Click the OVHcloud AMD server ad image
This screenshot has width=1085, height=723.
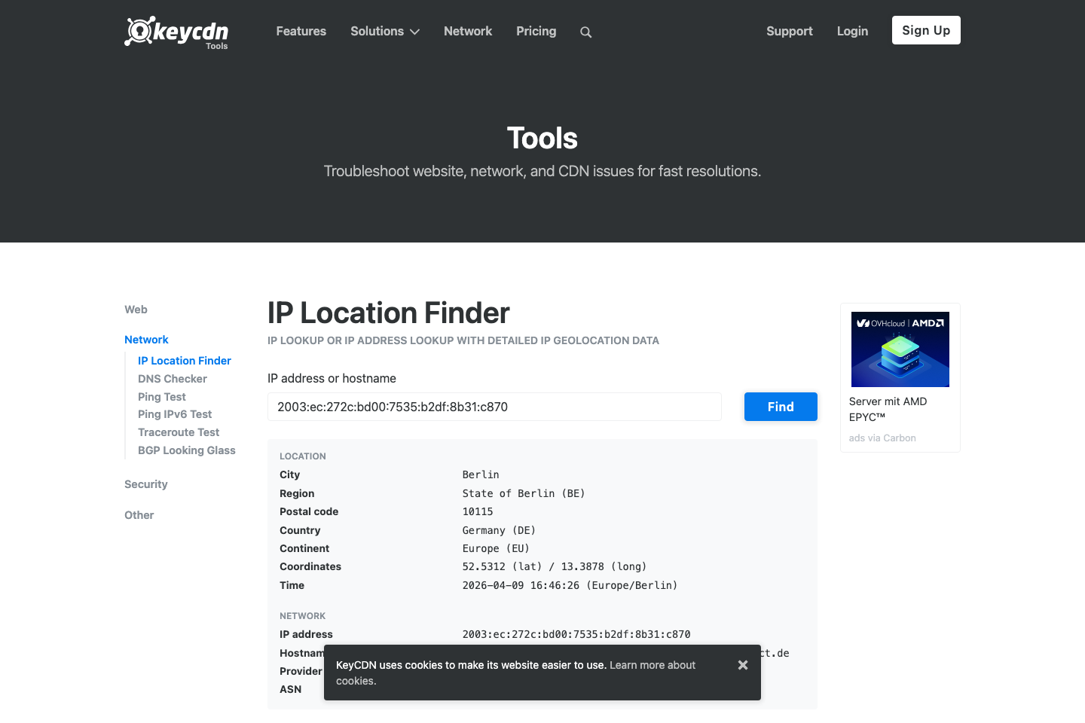(x=900, y=349)
